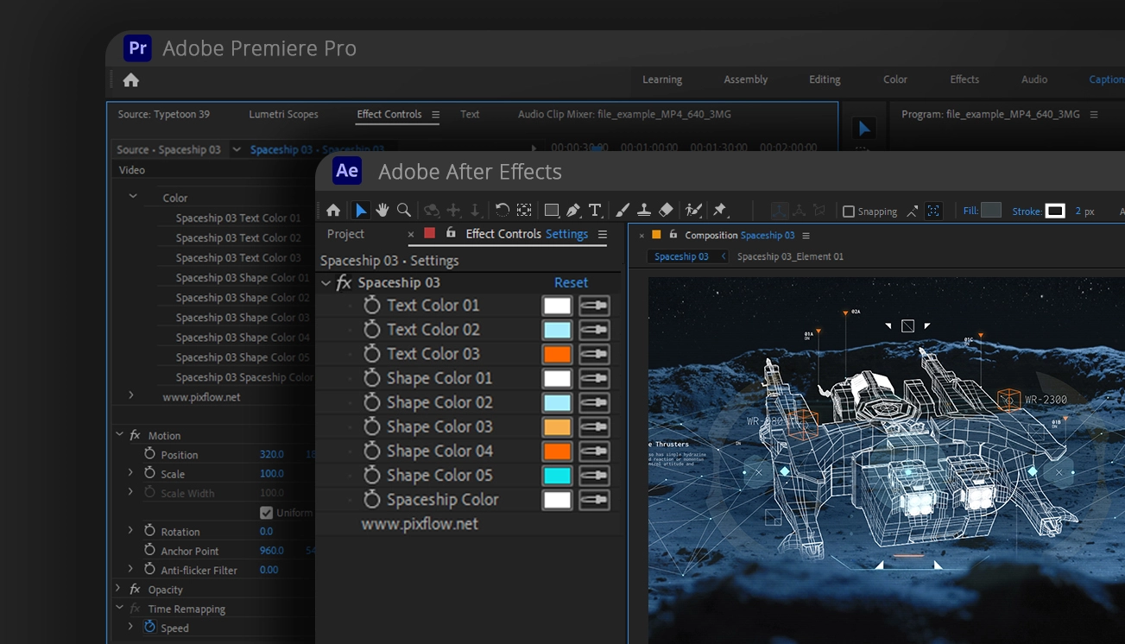
Task: Click eyedropper for Text Color 01
Action: (594, 306)
